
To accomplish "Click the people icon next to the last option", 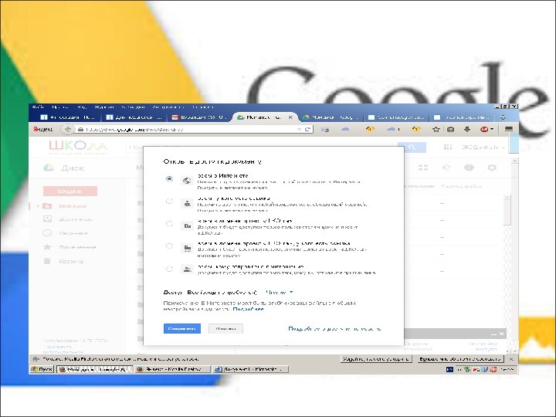I will [x=187, y=270].
